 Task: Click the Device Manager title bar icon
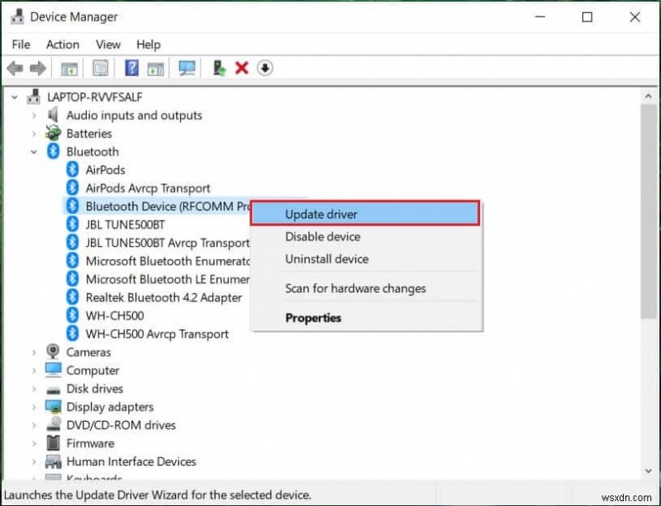coord(17,17)
